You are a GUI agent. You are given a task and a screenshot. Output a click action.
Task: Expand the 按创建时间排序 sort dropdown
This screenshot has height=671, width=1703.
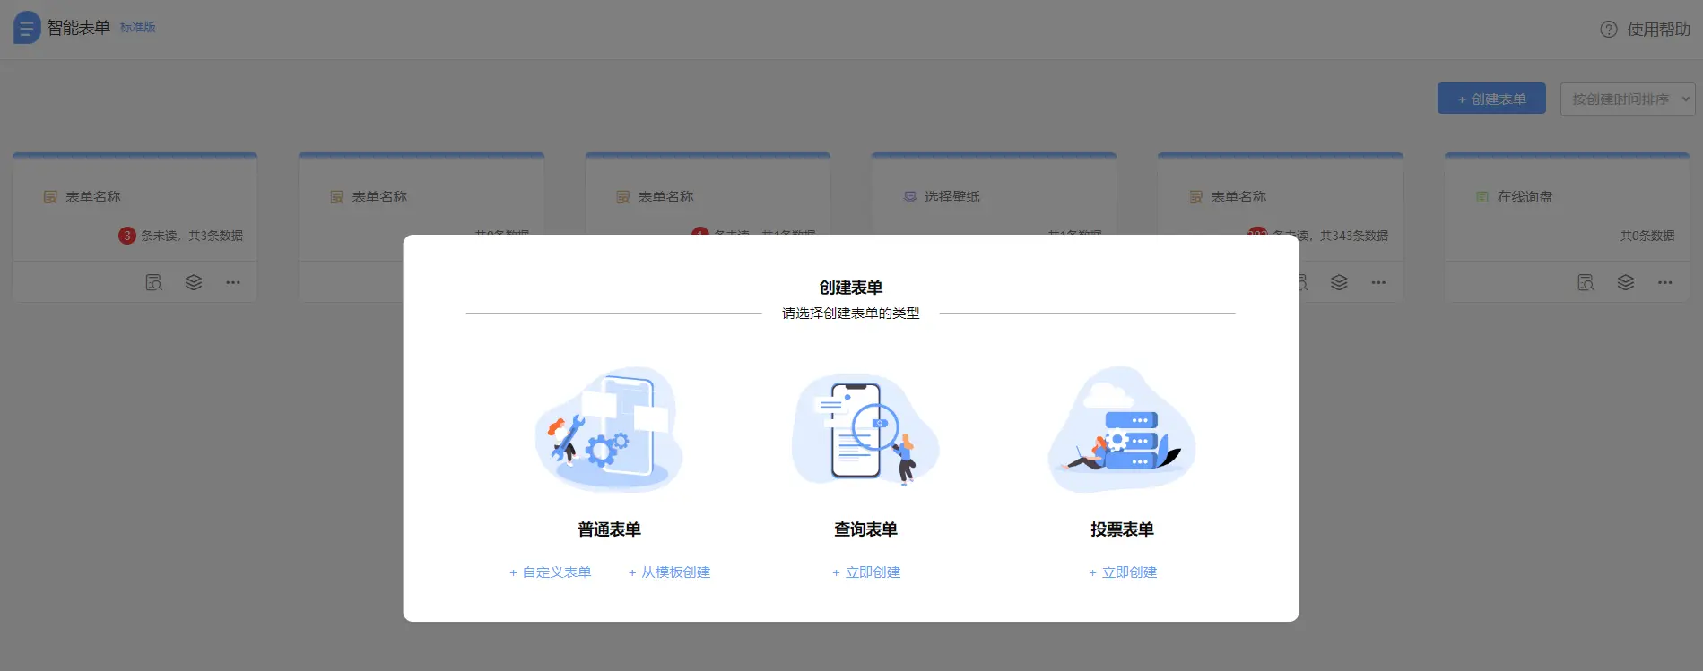pyautogui.click(x=1627, y=99)
